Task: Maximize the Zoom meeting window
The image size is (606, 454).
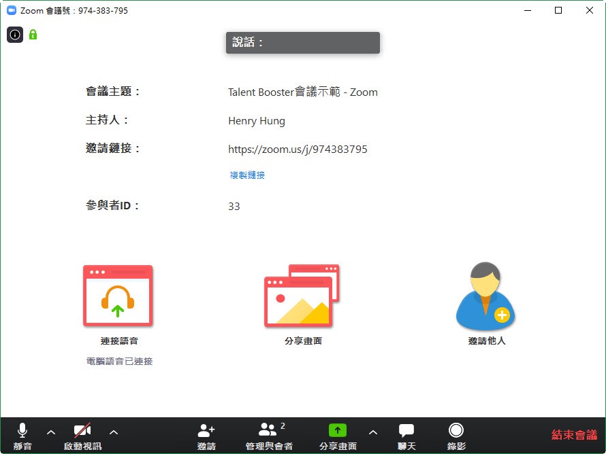Action: point(558,10)
